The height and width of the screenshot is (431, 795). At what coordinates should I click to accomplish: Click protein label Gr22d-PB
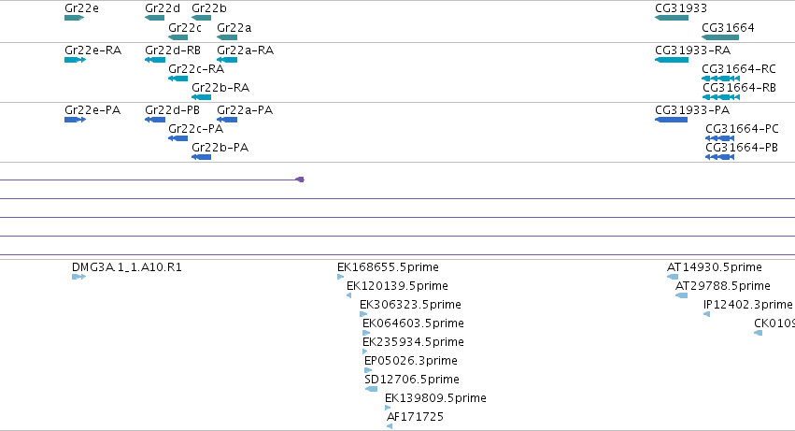pyautogui.click(x=173, y=110)
